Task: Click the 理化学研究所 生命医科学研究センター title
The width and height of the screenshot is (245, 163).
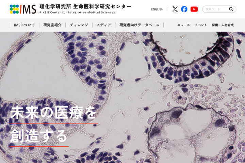Action: (85, 6)
